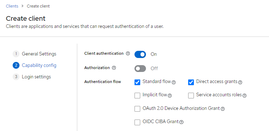Click Service accounts roles help icon

[x=245, y=96]
